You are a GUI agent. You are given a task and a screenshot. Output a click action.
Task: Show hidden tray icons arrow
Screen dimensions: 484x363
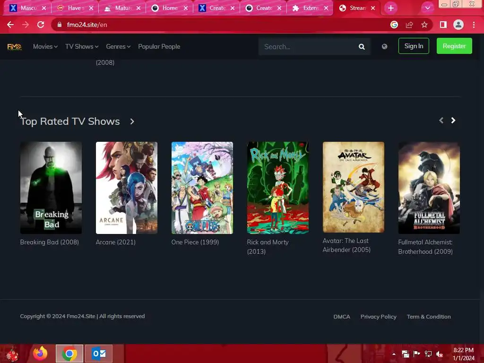tap(394, 354)
